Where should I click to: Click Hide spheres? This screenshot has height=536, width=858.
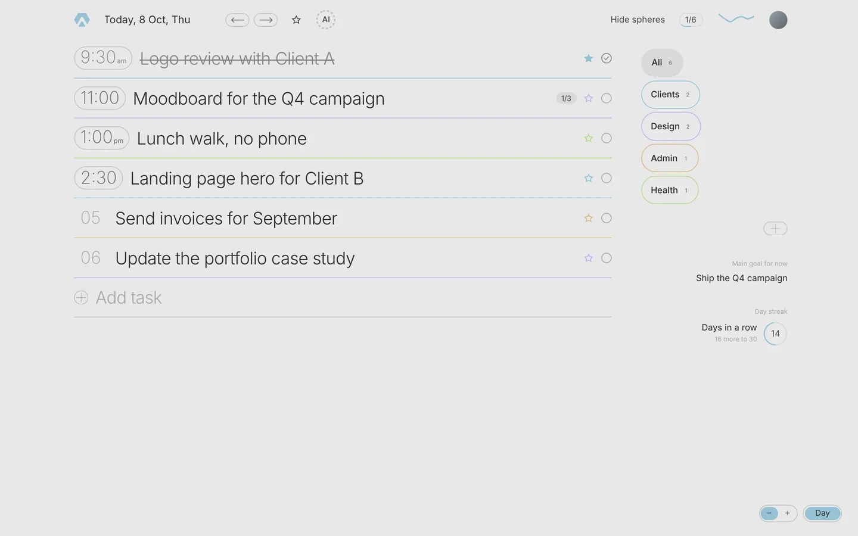pyautogui.click(x=638, y=20)
